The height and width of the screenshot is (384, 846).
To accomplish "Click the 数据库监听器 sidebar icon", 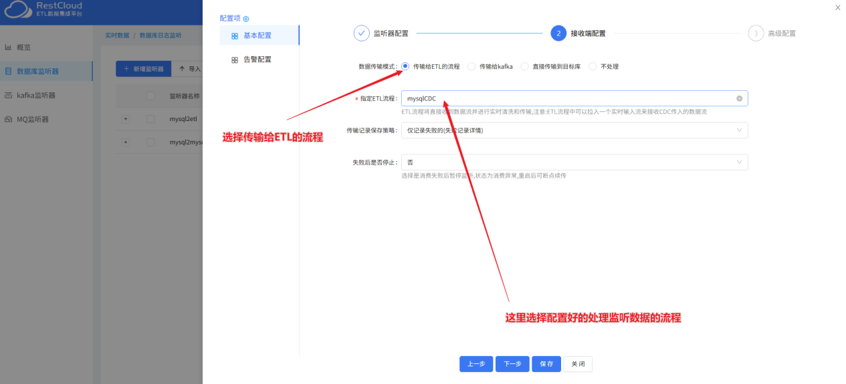I will (9, 71).
